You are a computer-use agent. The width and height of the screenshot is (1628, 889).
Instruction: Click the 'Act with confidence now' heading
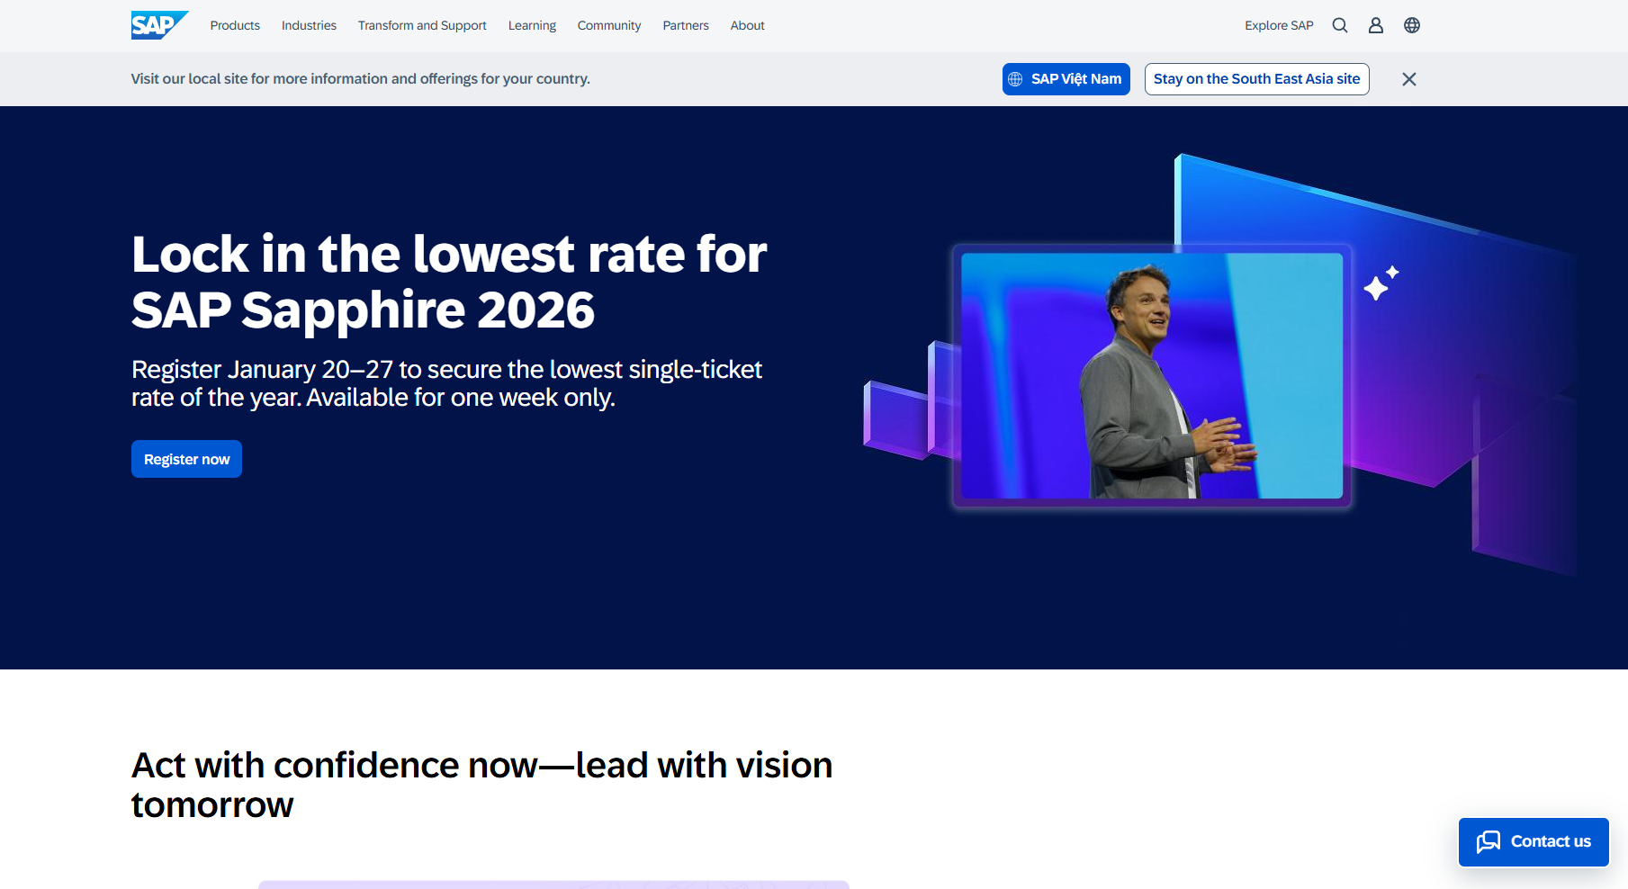(481, 785)
